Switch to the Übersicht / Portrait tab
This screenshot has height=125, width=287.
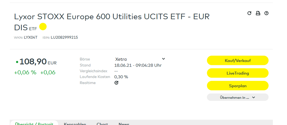(34, 124)
